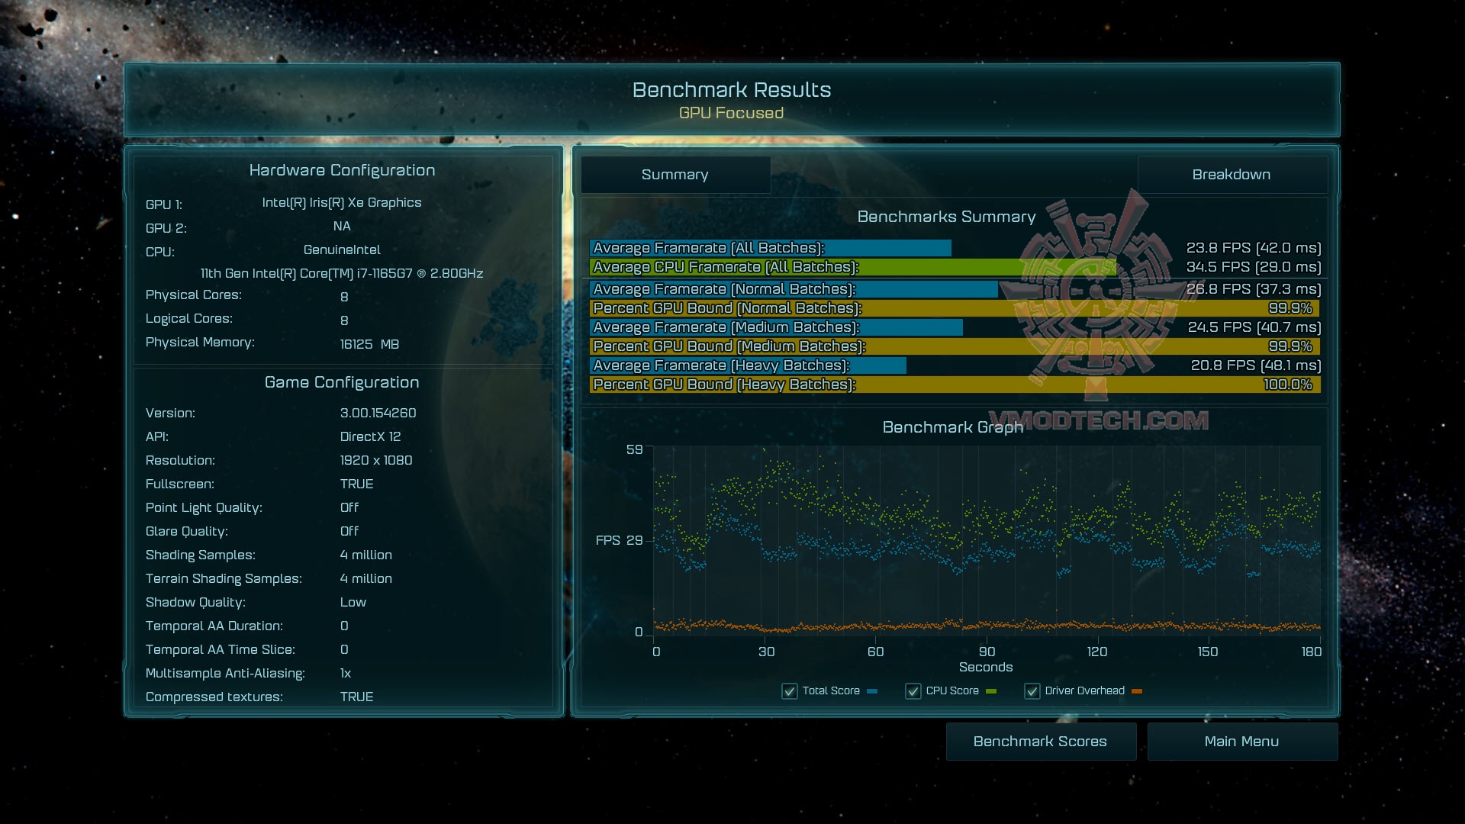Click the Resolution value 1920 x 1080
The height and width of the screenshot is (824, 1465).
tap(376, 460)
